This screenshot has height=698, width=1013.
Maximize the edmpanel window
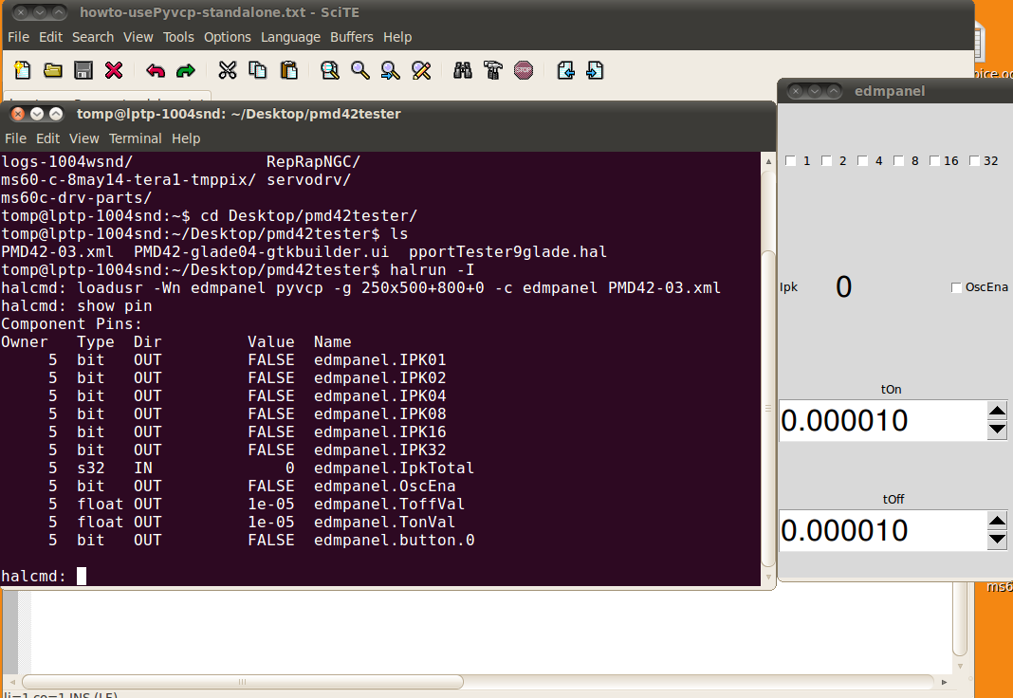click(x=834, y=91)
